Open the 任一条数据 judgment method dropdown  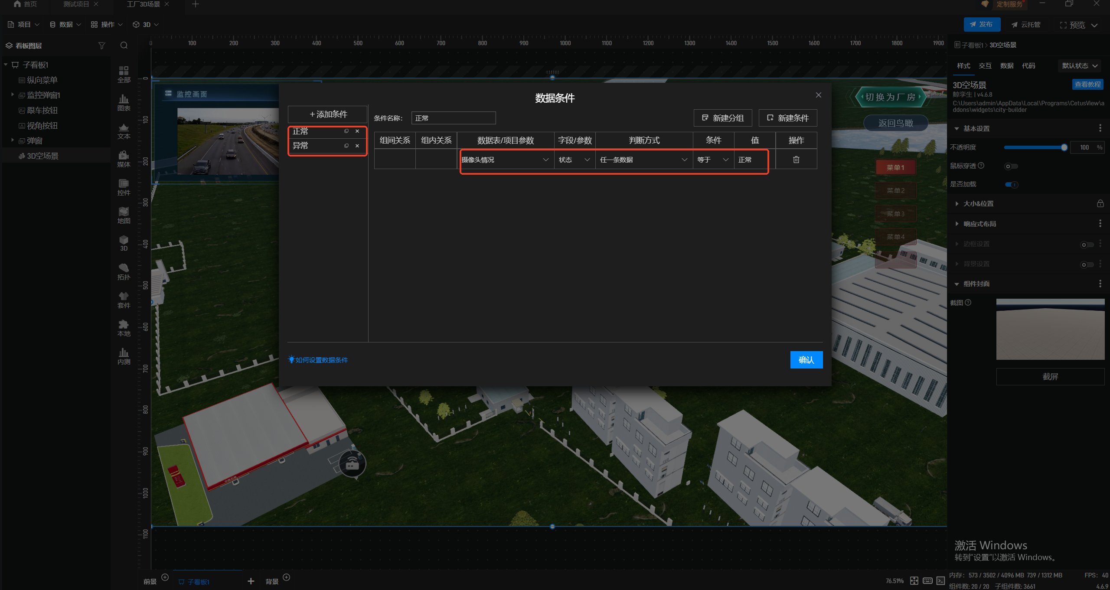pyautogui.click(x=643, y=160)
